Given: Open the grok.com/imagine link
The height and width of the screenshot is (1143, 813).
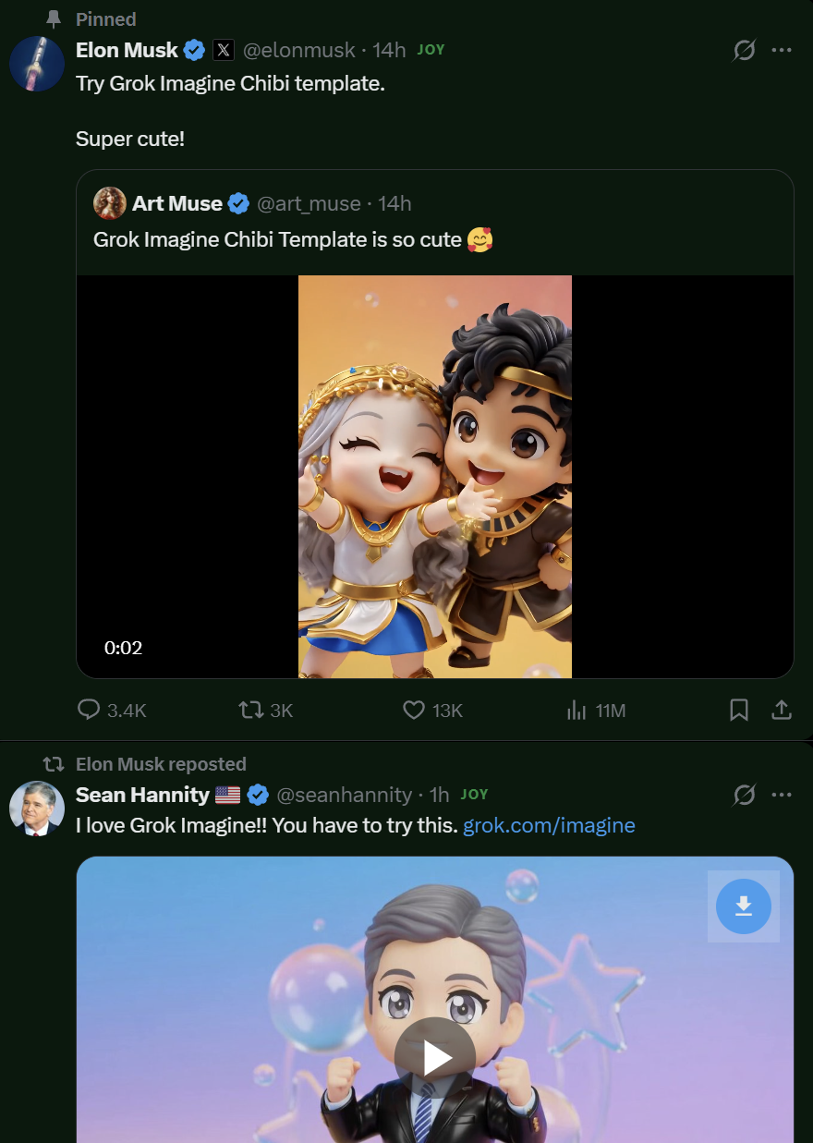Looking at the screenshot, I should pos(549,825).
